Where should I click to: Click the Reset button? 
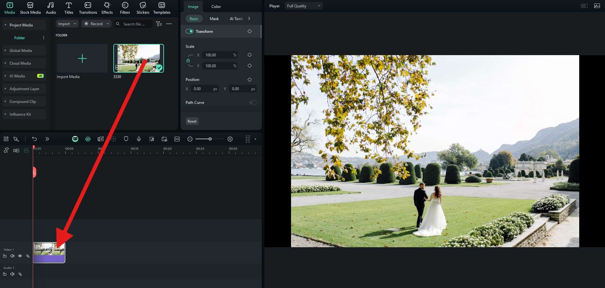tap(192, 121)
